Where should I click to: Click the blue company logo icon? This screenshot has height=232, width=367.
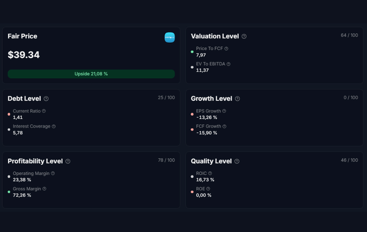(169, 37)
